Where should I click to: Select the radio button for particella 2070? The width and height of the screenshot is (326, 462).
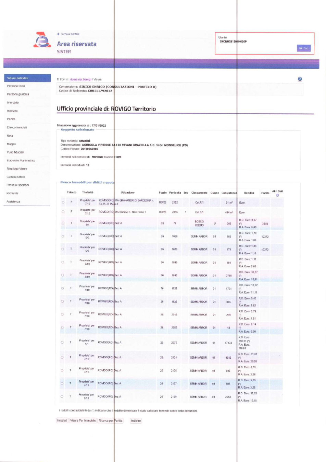click(x=62, y=342)
